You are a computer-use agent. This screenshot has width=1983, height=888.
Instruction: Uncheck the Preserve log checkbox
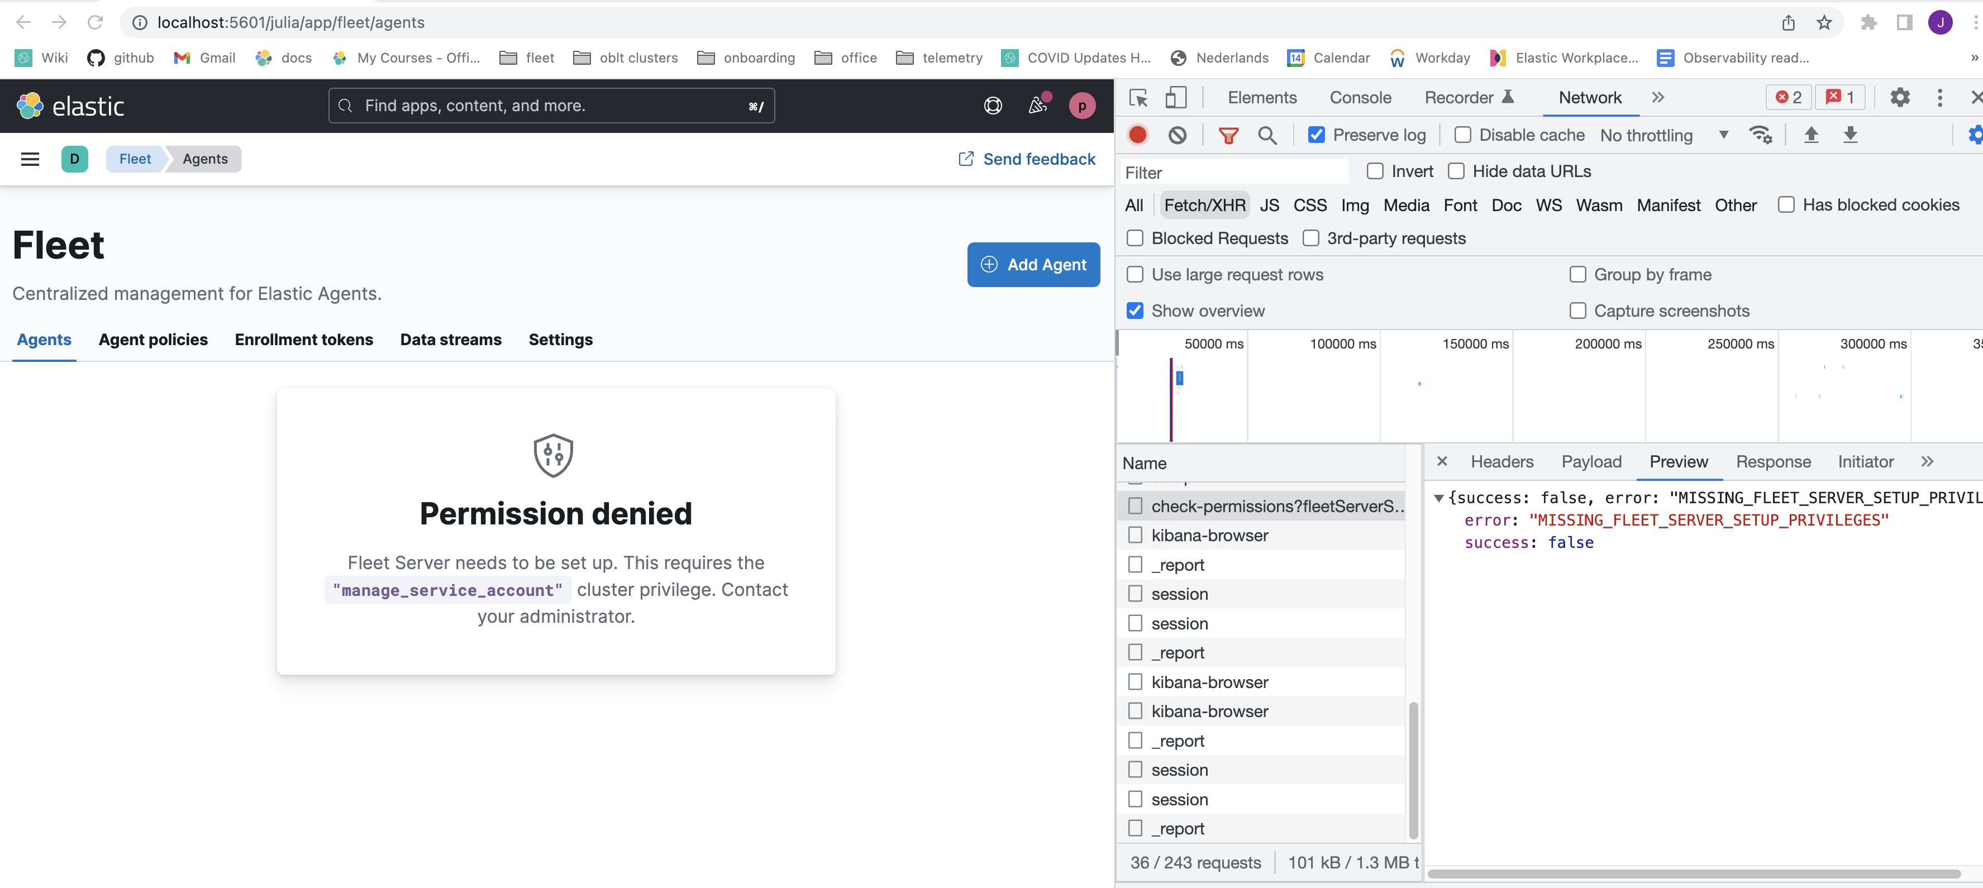point(1317,135)
